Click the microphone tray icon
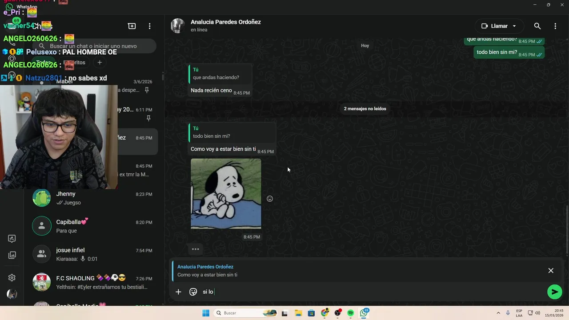The image size is (569, 320). pos(508,313)
